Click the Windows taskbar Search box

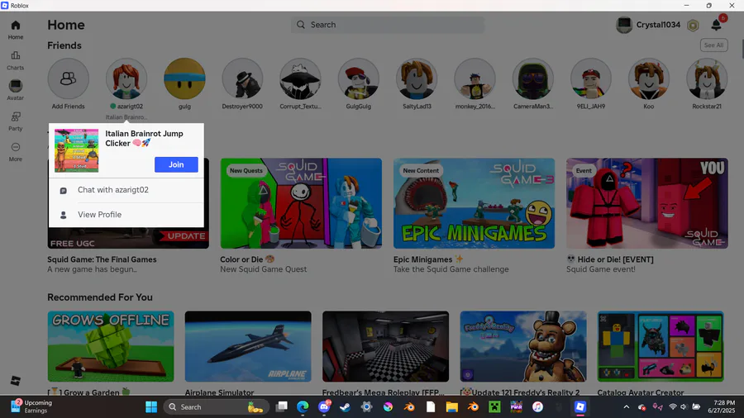[x=217, y=406]
